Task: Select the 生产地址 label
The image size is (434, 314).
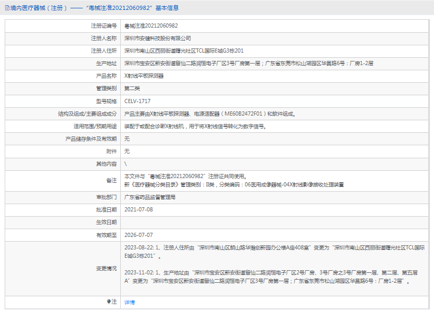Action: 106,64
